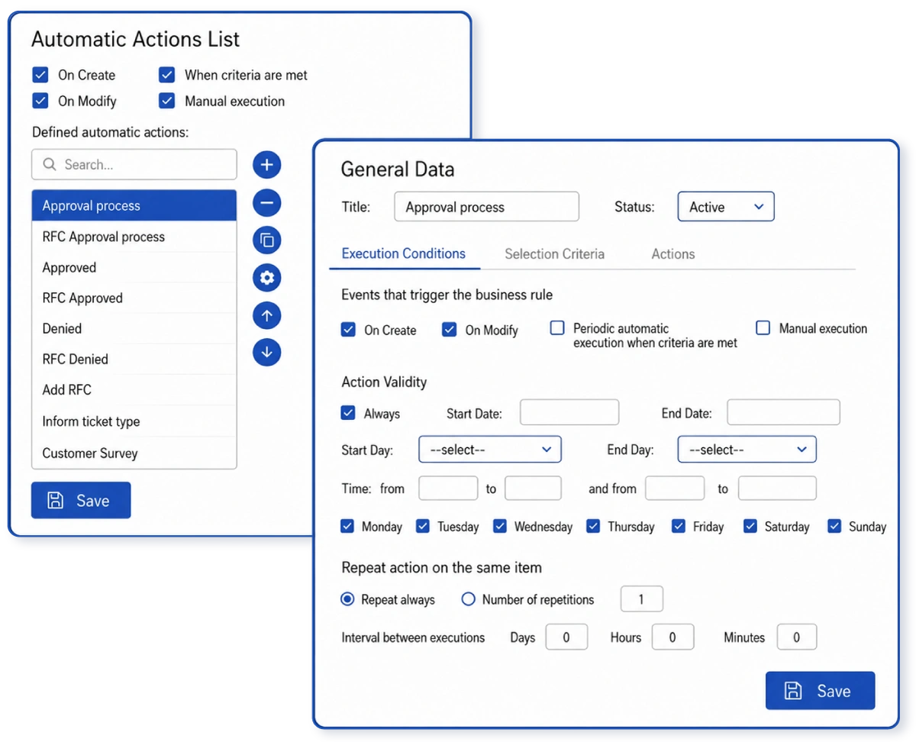Viewport: 916px width, 742px height.
Task: Click the End Date field
Action: (x=783, y=412)
